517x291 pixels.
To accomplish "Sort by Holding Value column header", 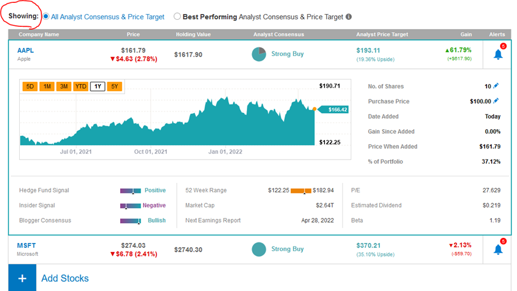I will (193, 34).
